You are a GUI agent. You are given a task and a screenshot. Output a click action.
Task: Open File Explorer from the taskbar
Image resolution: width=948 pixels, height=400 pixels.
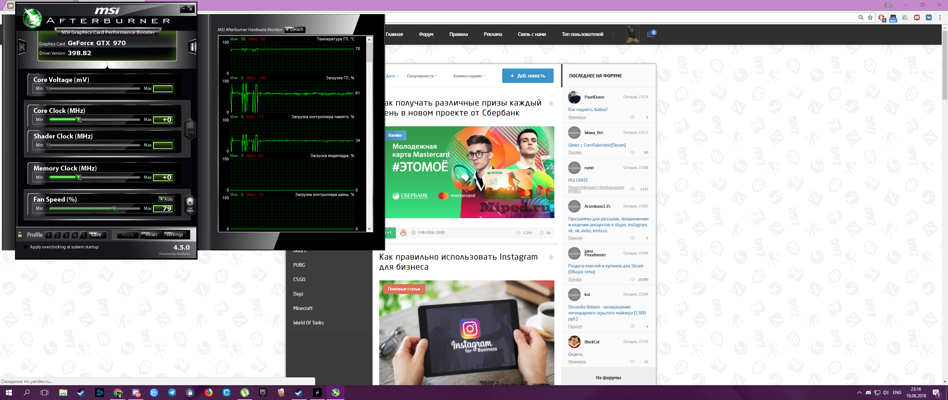pyautogui.click(x=63, y=393)
